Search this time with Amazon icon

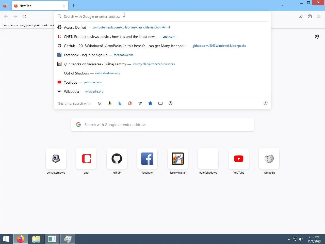(x=110, y=103)
